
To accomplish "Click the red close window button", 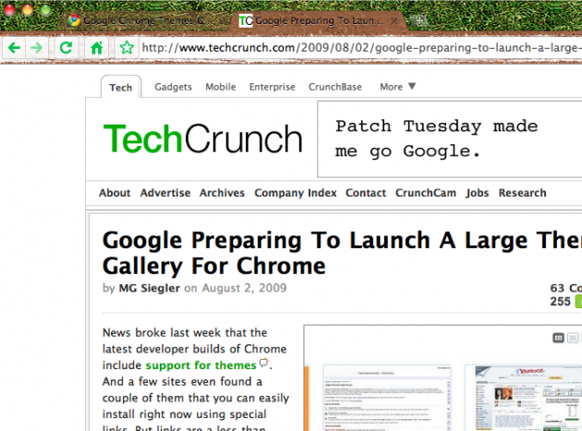I will 9,9.
